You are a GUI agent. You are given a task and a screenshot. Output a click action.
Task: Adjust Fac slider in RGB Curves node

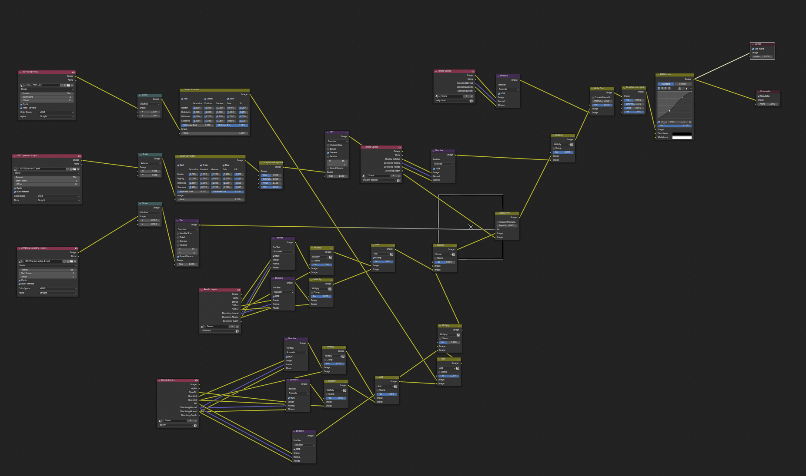coord(675,126)
